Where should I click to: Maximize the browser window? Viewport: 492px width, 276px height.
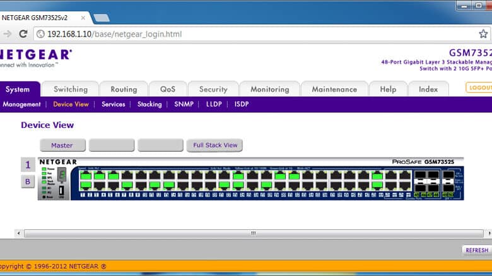tap(479, 6)
